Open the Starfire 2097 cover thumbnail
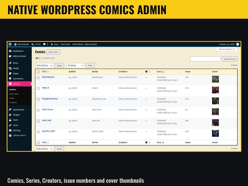Screen dimensions: 248x186 215,133
